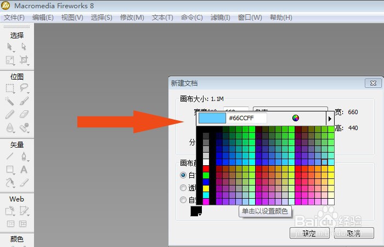384x247 pixels.
Task: Select the Rectangle vector tool
Action: pos(10,169)
